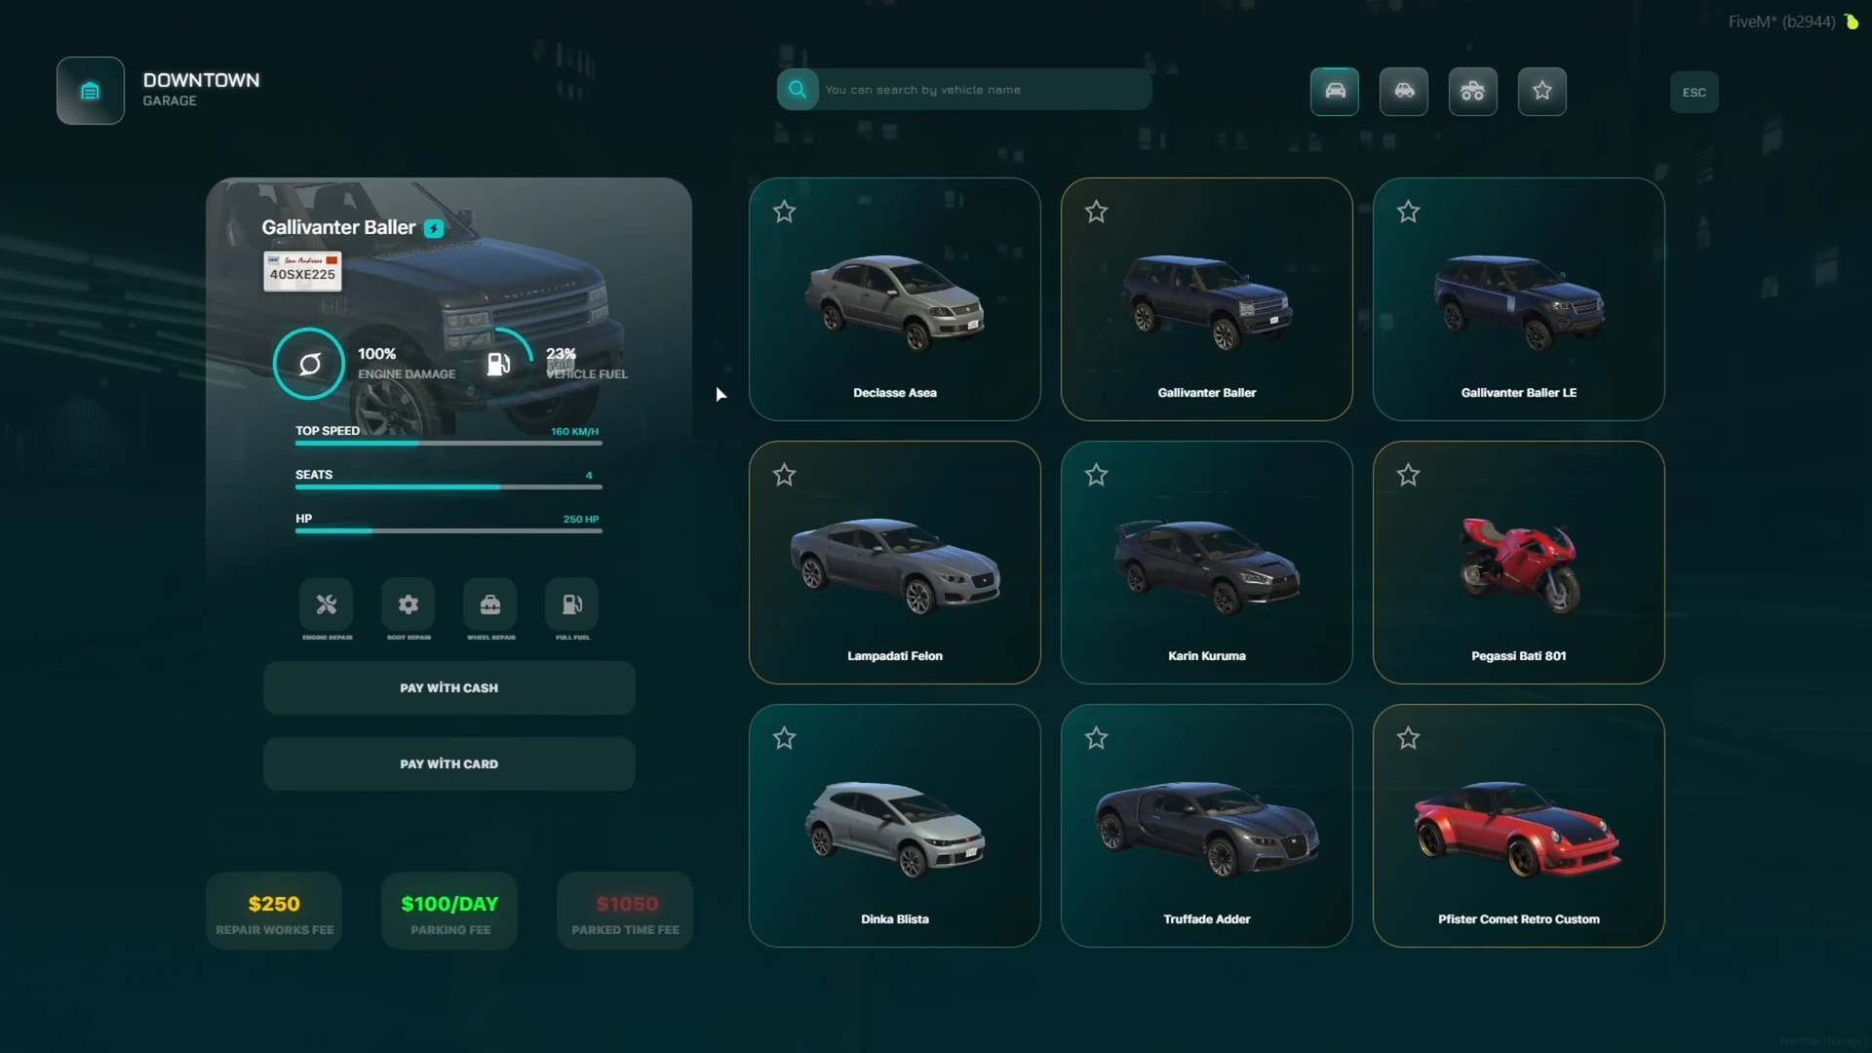Favorite the Pfister Comet Retro Custom

1409,738
